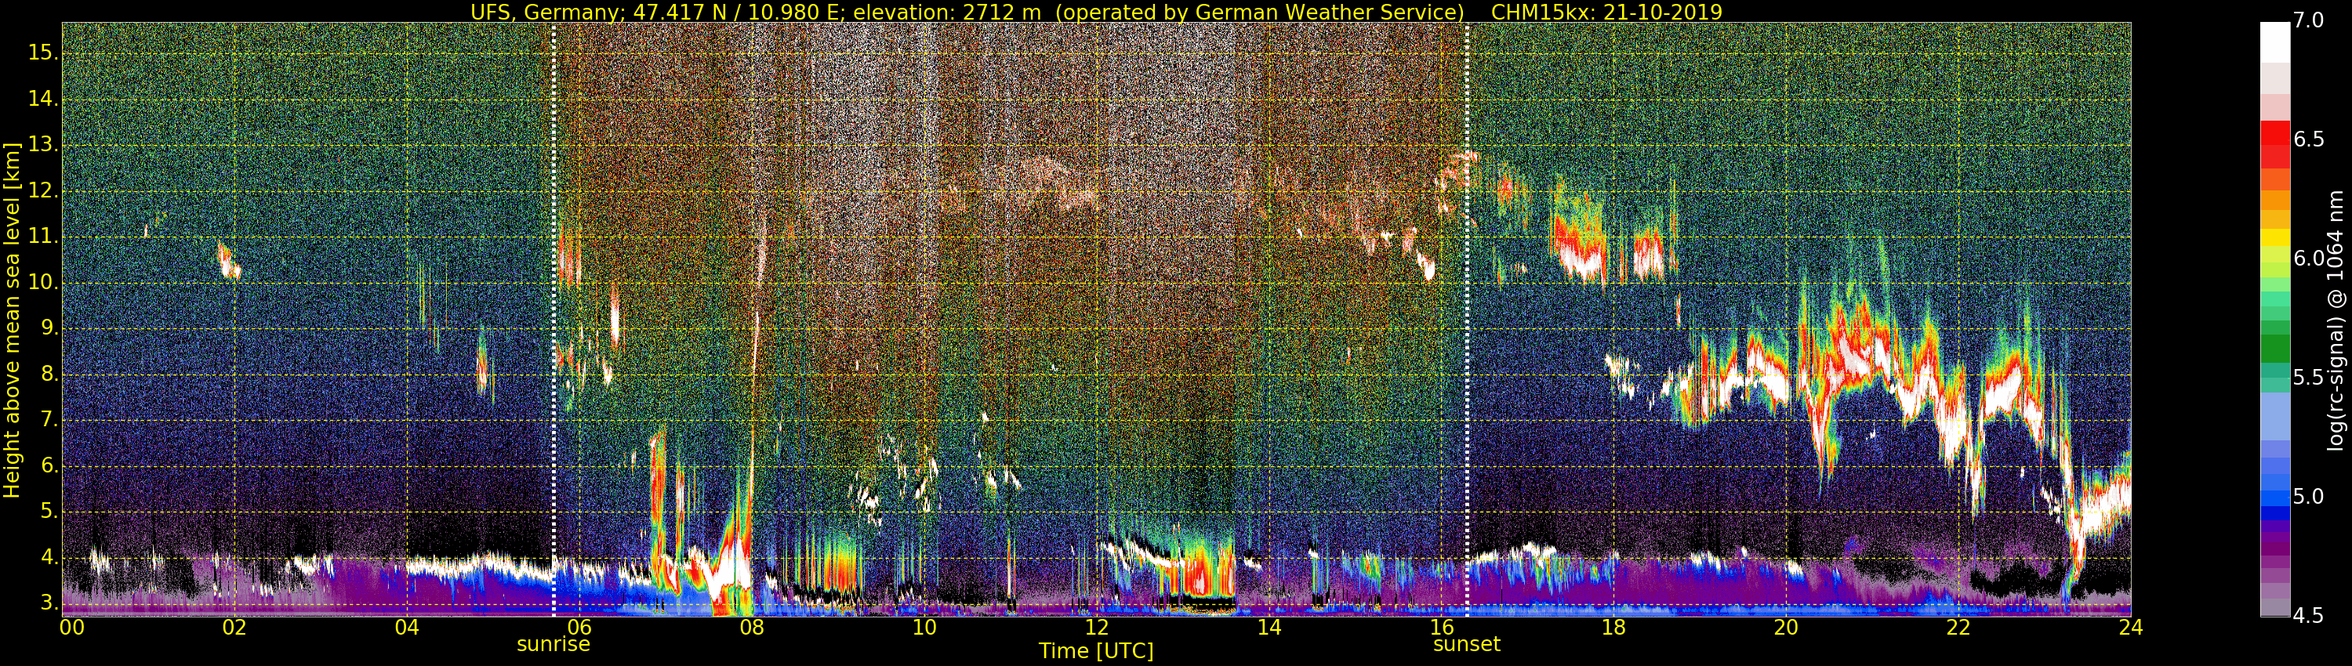Click the colorbar value '5.5'

pos(2308,378)
